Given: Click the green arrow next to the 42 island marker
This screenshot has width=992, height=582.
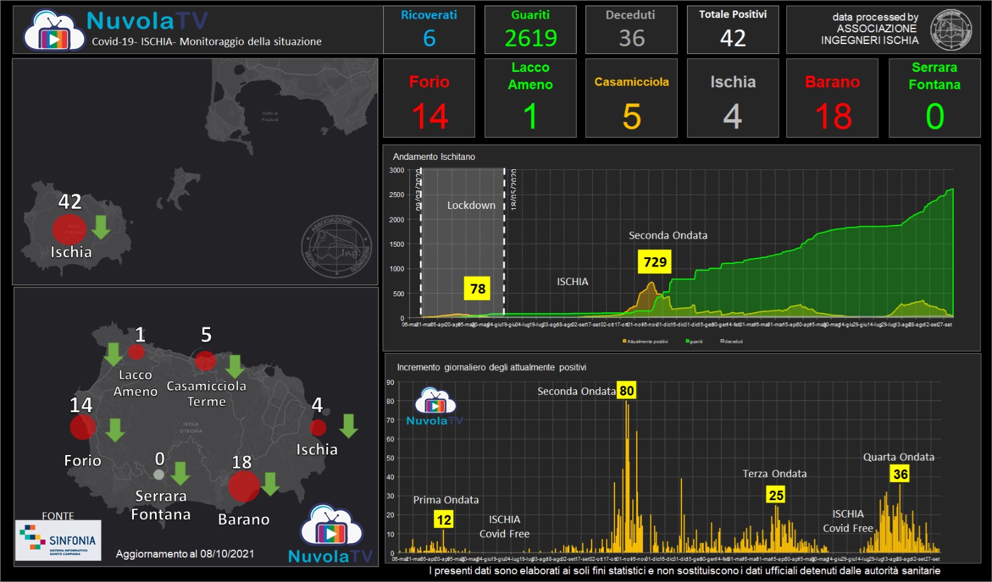Looking at the screenshot, I should (100, 227).
